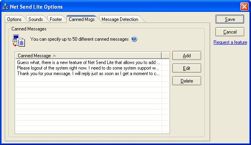Click the Edit button
Screen dimensions: 251x145
tap(187, 68)
